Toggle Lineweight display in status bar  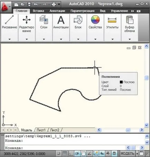click(108, 154)
